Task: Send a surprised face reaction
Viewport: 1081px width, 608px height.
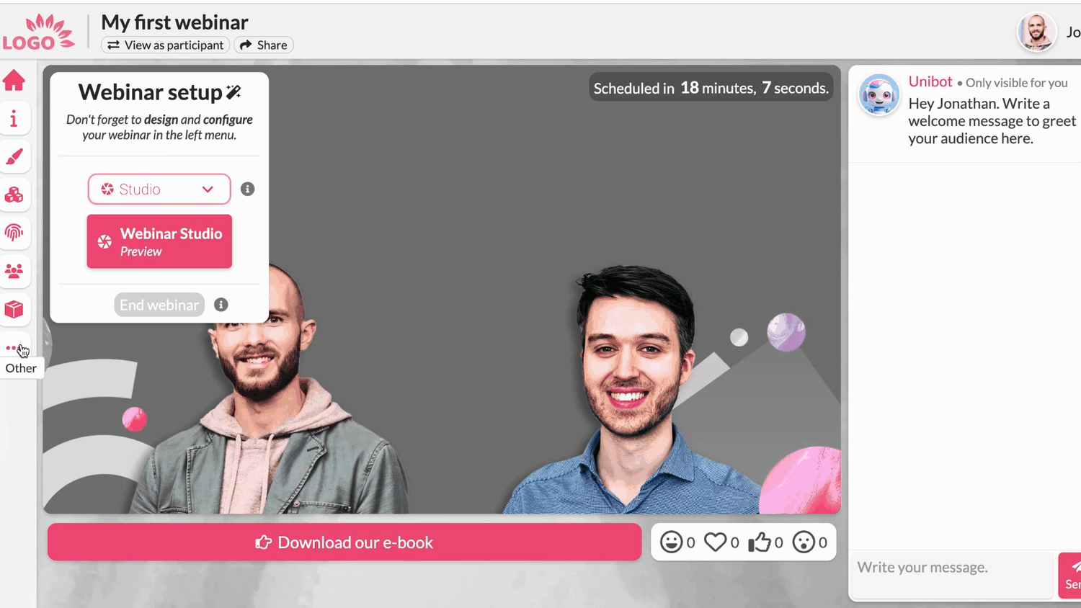Action: coord(805,542)
